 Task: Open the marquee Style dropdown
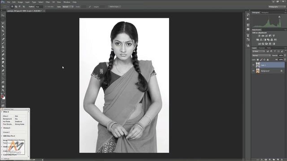(68, 7)
